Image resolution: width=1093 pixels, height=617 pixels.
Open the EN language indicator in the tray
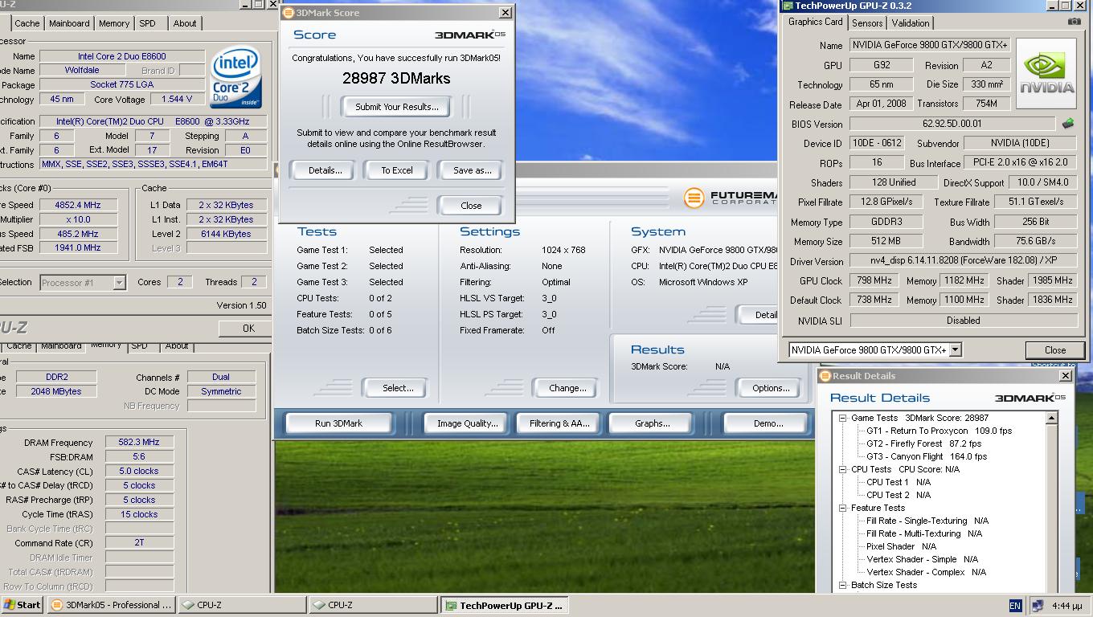pos(1015,606)
